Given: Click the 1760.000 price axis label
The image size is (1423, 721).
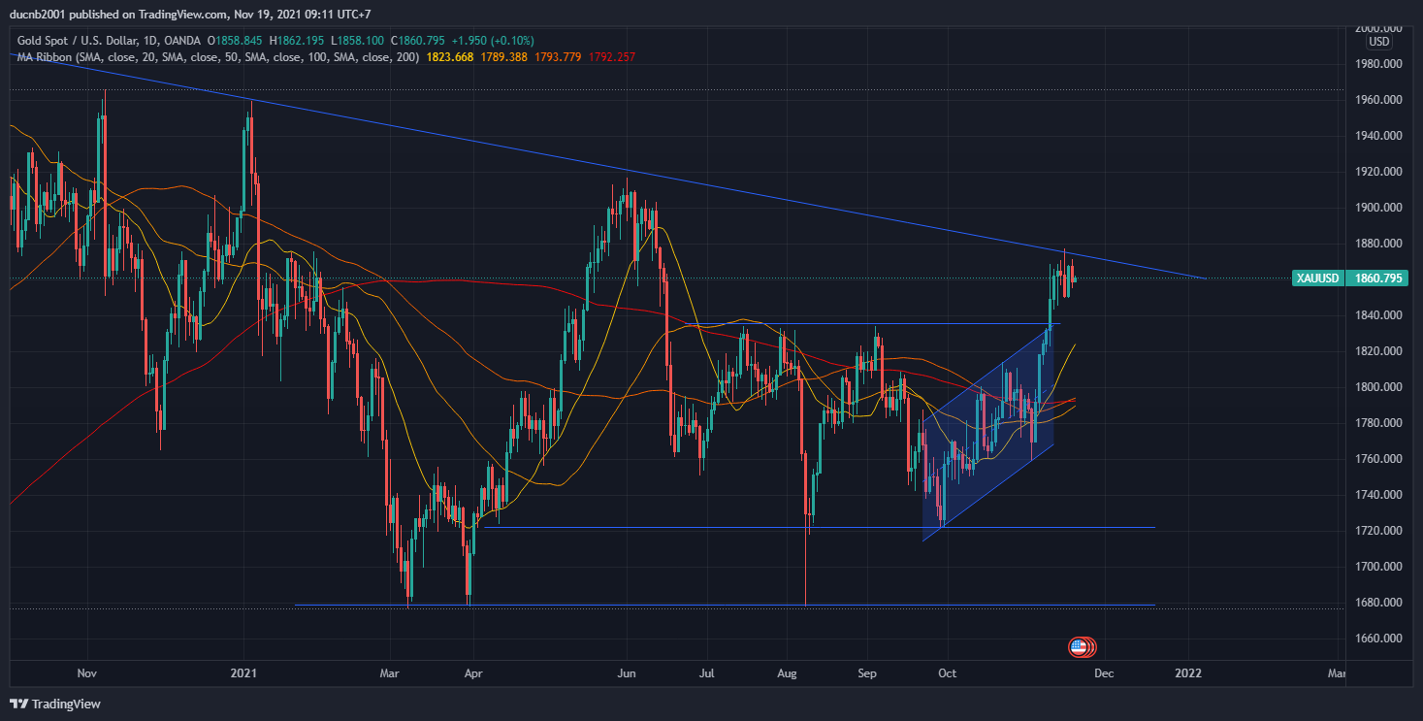Looking at the screenshot, I should [x=1377, y=459].
